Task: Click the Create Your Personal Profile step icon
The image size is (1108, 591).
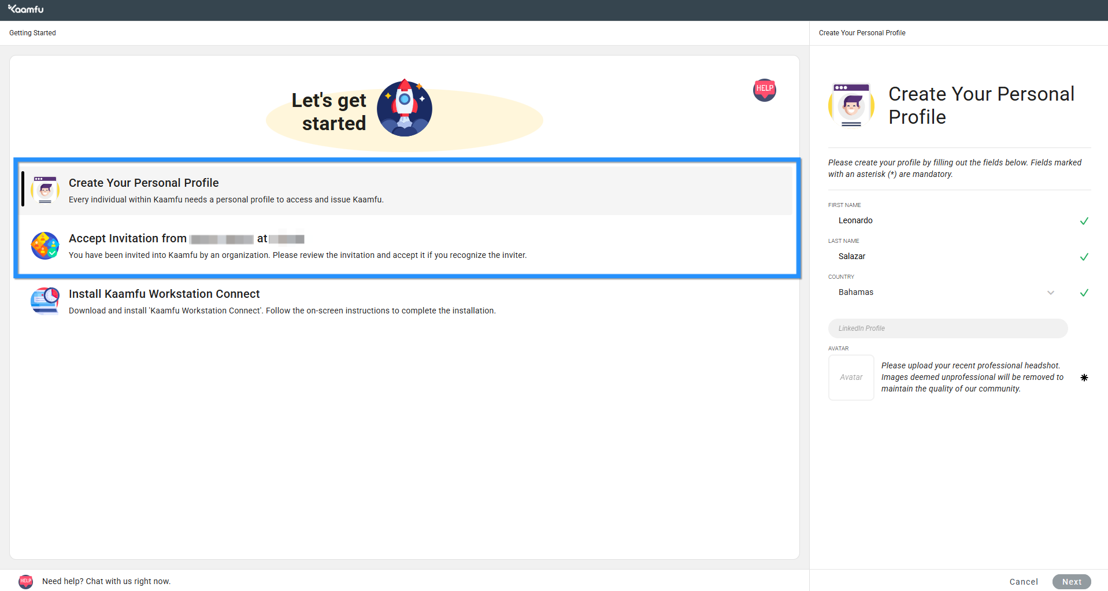Action: 45,190
